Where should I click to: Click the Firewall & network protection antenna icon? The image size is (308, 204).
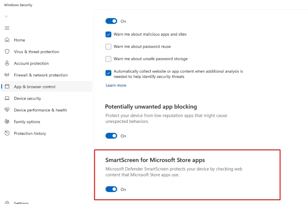click(7, 75)
